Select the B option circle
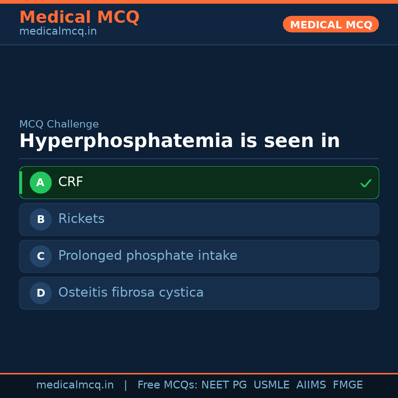 [x=41, y=219]
